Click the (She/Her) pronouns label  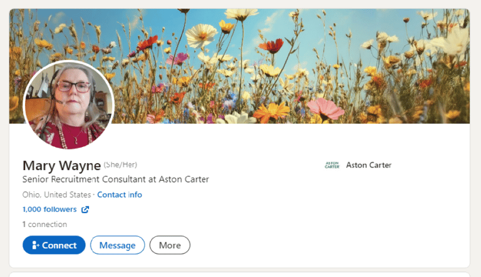pyautogui.click(x=120, y=165)
